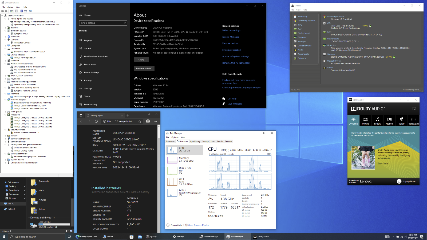Select Movie mode in Dolby Audio
Viewport: 427px width, 240px height.
365,121
